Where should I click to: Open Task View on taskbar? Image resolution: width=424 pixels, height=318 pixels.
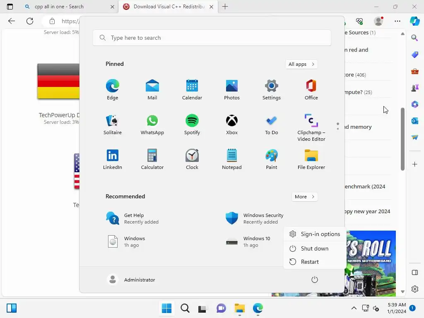202,308
